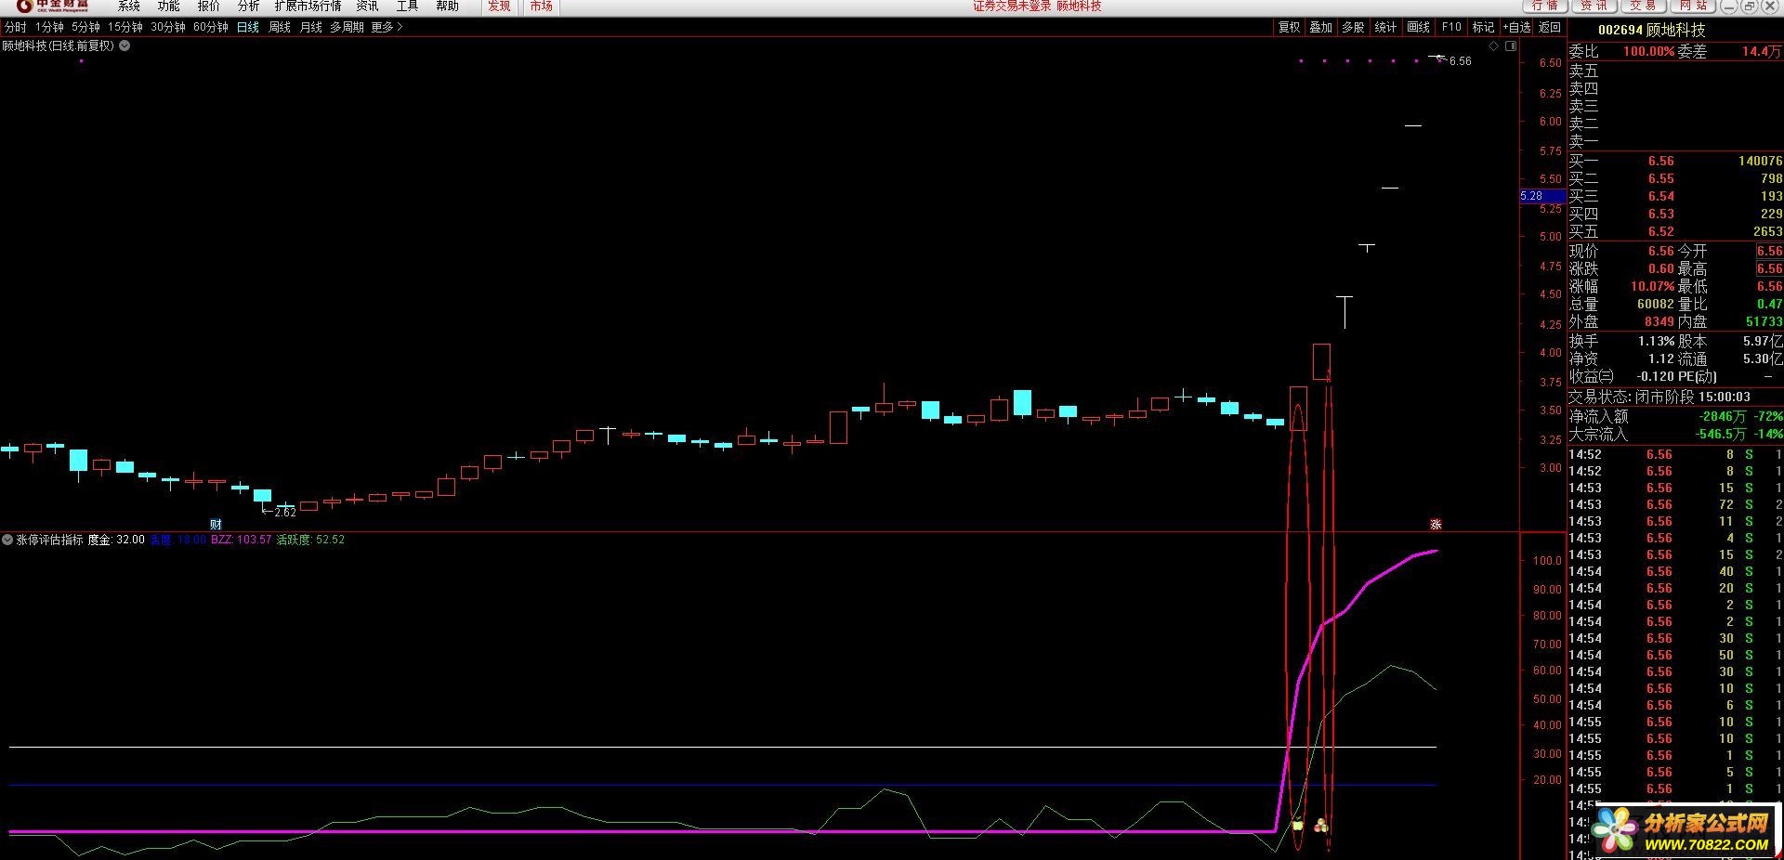Click the 委比 100.00% value

(x=1648, y=52)
